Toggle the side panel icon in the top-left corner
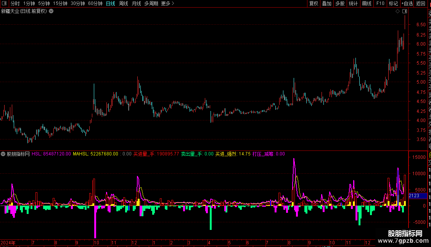This screenshot has width=431, height=247. (4, 3)
